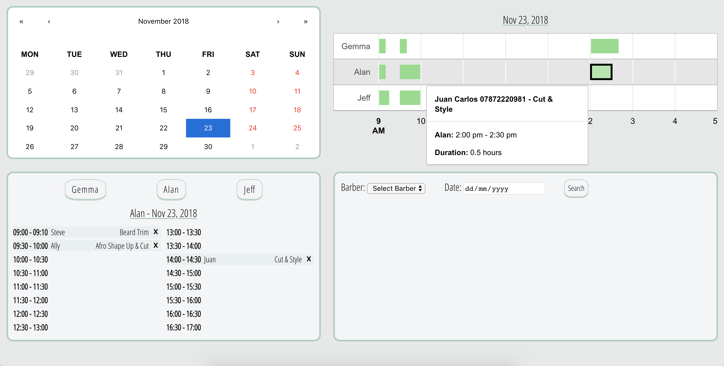
Task: Delete Steve's Beard Trim appointment
Action: point(156,232)
